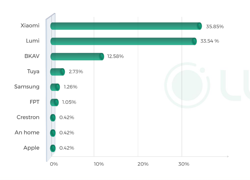This screenshot has width=250, height=180.
Task: Click the short Samsung bar
Action: (x=55, y=87)
